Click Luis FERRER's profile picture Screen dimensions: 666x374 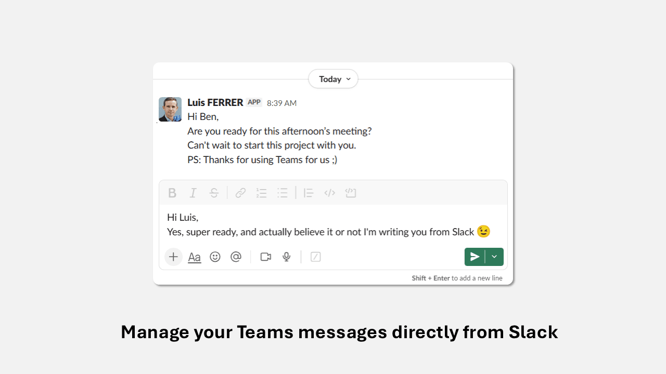(170, 109)
